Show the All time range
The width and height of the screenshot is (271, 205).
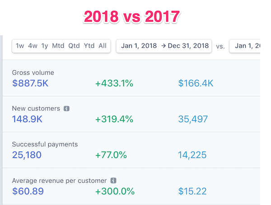(x=103, y=46)
